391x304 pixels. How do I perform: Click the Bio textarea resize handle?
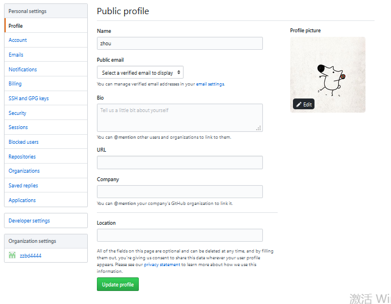click(258, 128)
